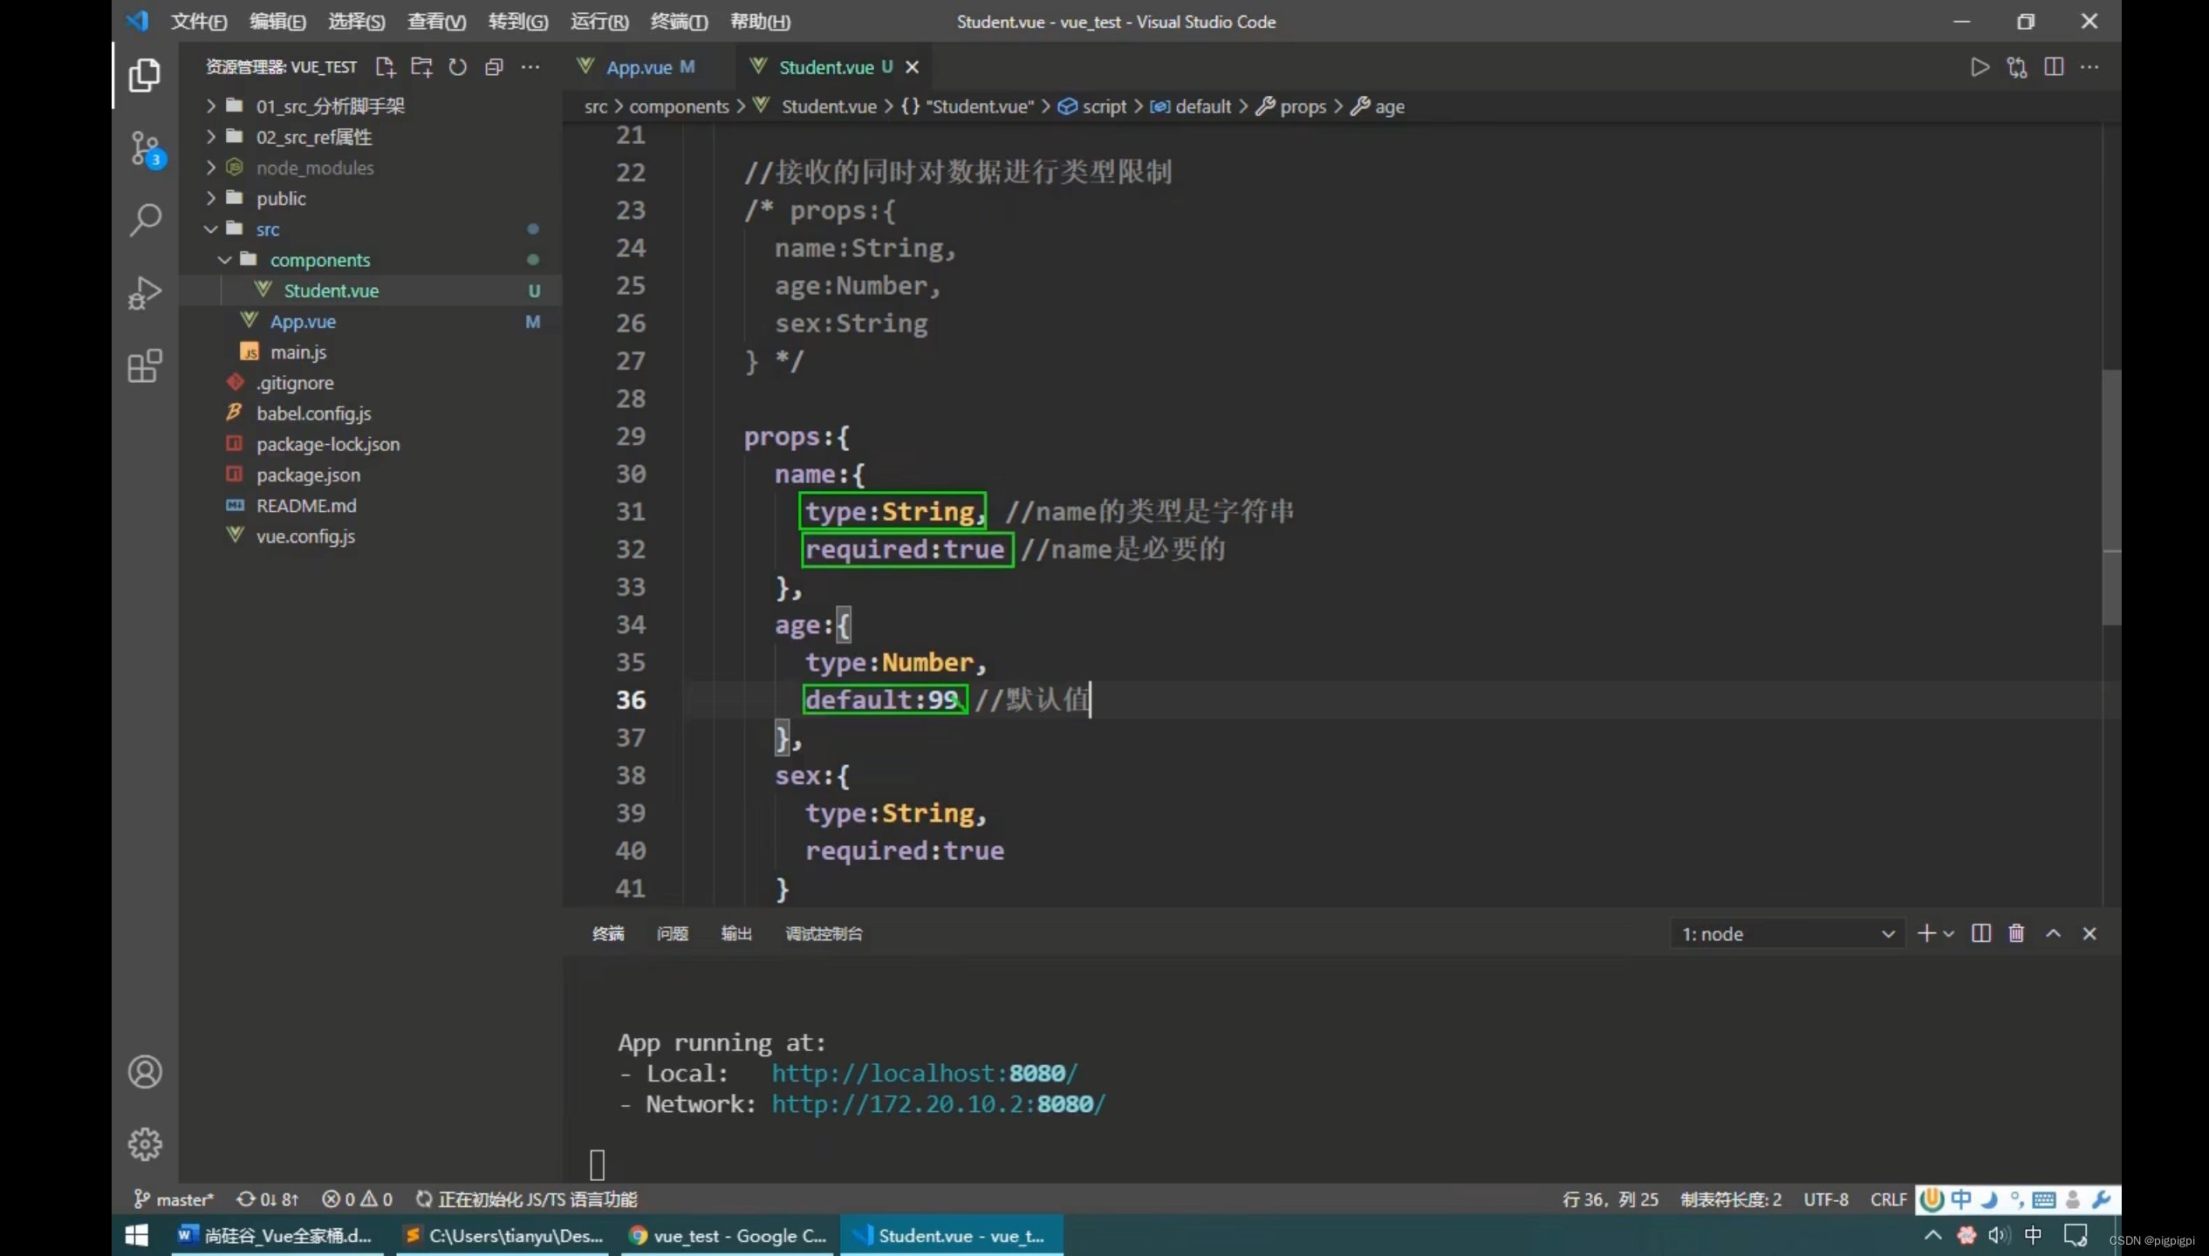Screen dimensions: 2209x1256
Task: Create a new folder in explorer
Action: (421, 67)
